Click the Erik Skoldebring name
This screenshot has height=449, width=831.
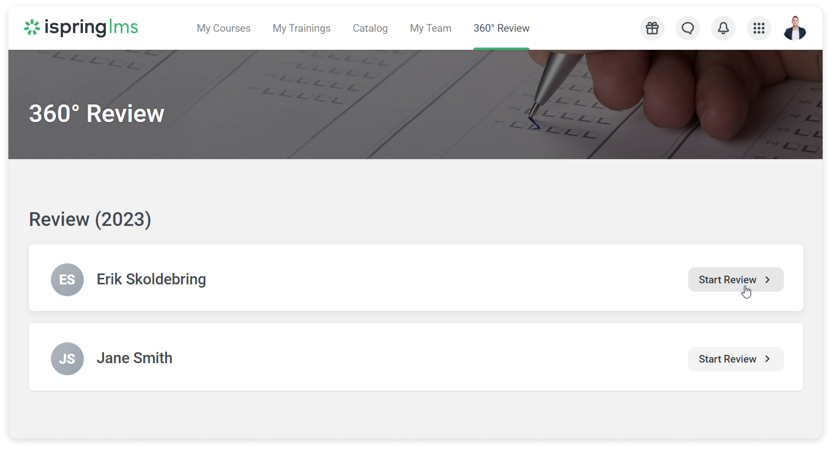pyautogui.click(x=151, y=279)
